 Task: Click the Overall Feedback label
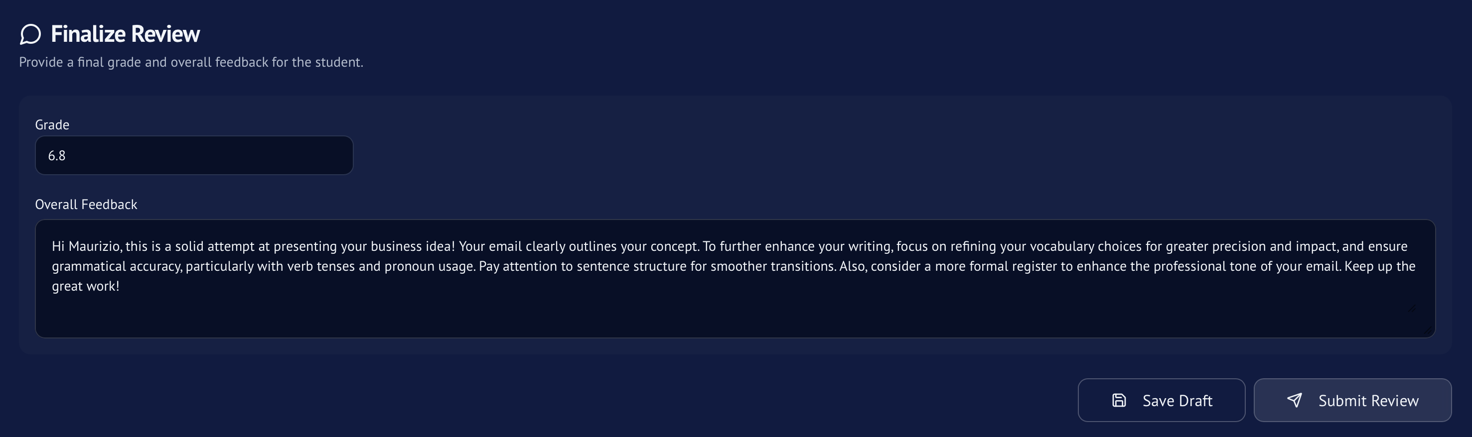[x=86, y=204]
